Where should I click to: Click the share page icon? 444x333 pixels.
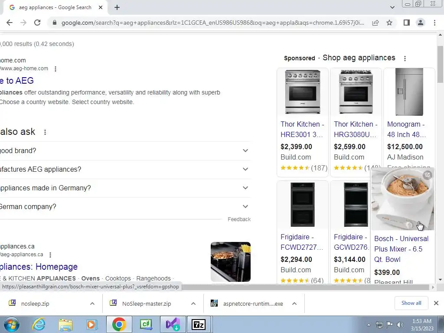375,23
